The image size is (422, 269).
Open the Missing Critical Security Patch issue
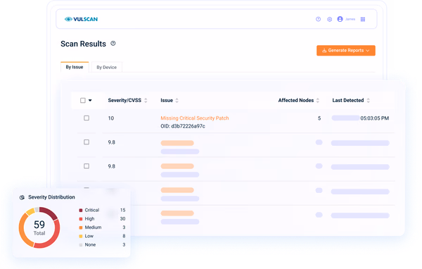pos(195,118)
